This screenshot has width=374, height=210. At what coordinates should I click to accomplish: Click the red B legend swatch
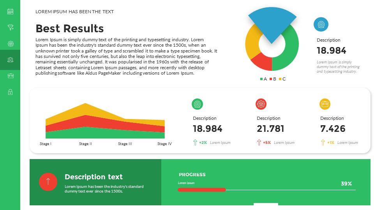tap(271, 79)
